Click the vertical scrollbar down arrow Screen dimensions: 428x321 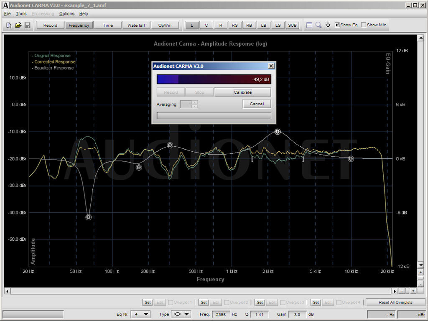(420, 265)
